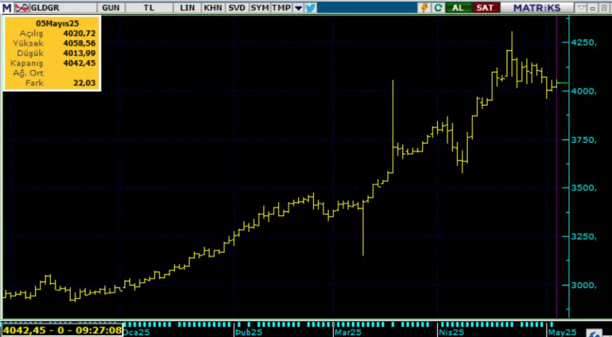Toggle the LIN linear scale button
The width and height of the screenshot is (612, 337).
click(187, 8)
